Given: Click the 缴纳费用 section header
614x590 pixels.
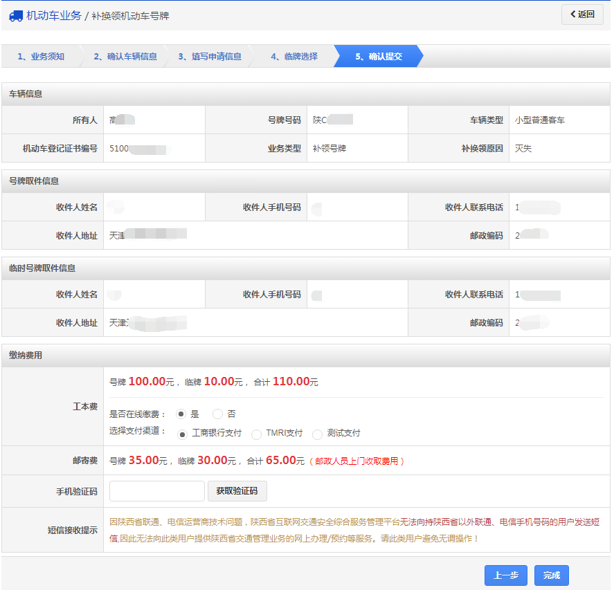Looking at the screenshot, I should (26, 356).
